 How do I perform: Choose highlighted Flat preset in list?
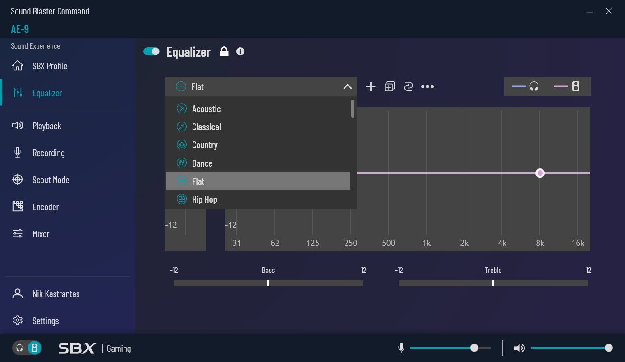[x=258, y=181]
